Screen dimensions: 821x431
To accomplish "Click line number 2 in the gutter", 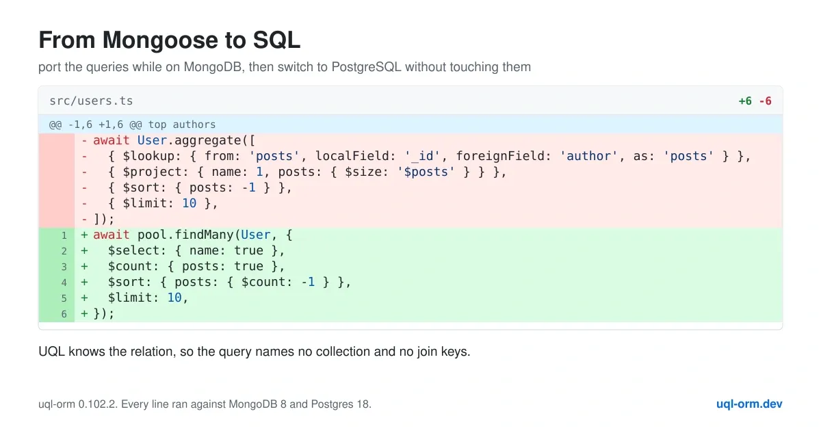I will 64,251.
